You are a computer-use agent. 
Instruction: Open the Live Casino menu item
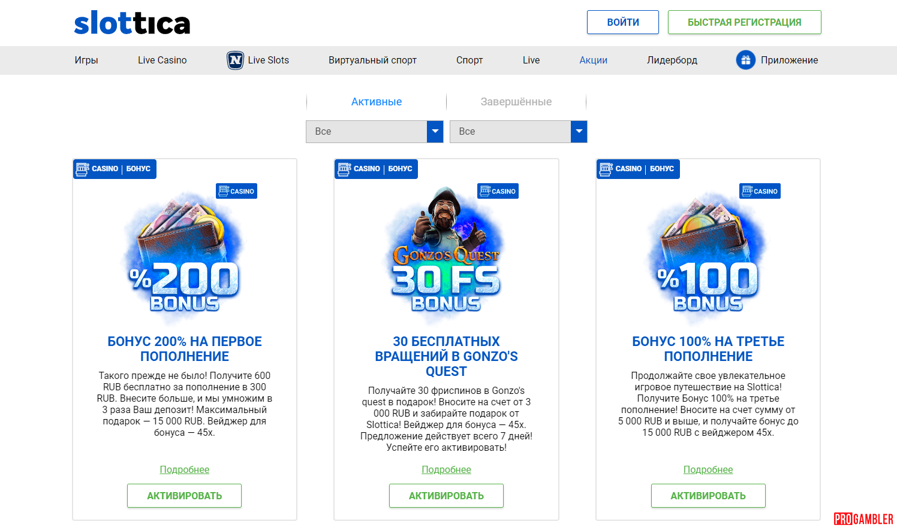162,60
